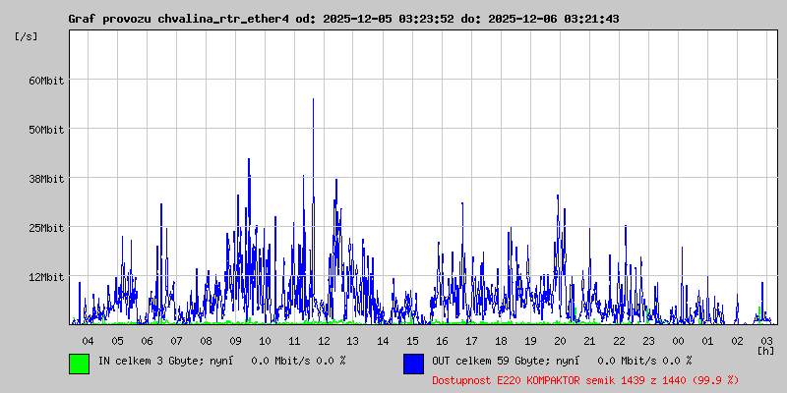
Task: Click the 50Mbit y-axis label
Action: click(x=45, y=129)
